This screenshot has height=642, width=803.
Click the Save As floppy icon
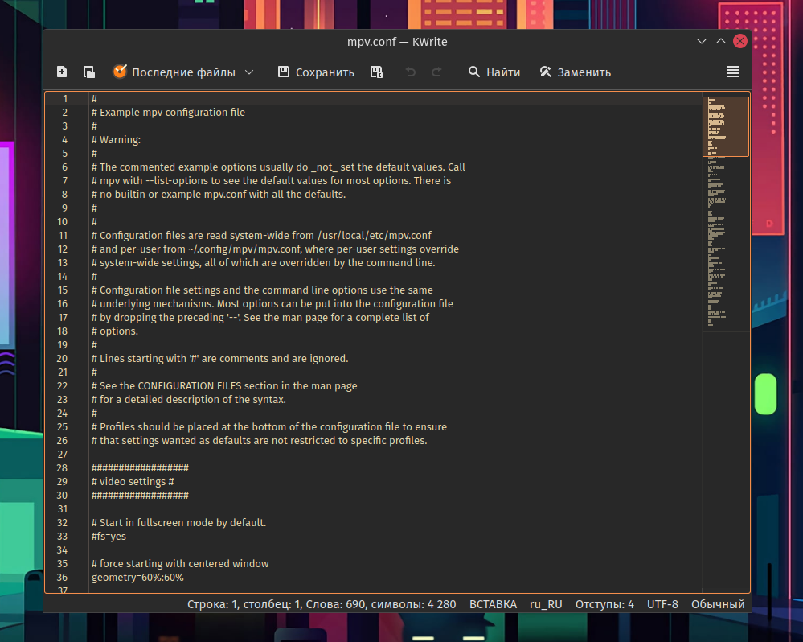tap(376, 72)
